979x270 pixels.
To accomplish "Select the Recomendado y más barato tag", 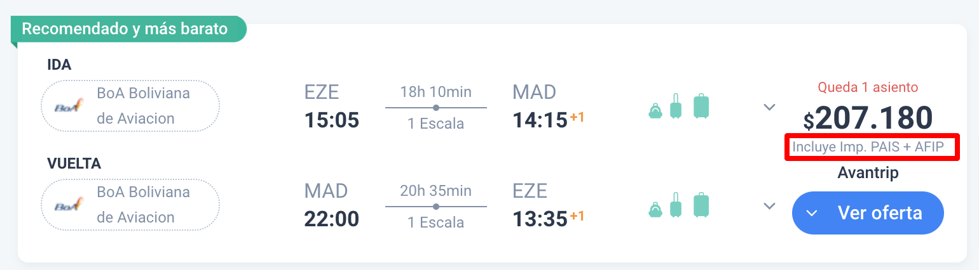I will tap(125, 29).
